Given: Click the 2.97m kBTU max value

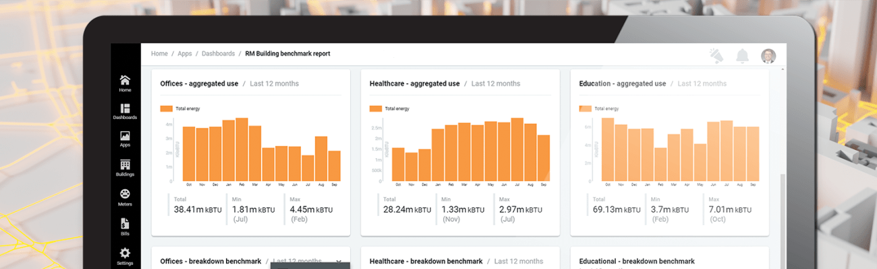Looking at the screenshot, I should (x=521, y=209).
